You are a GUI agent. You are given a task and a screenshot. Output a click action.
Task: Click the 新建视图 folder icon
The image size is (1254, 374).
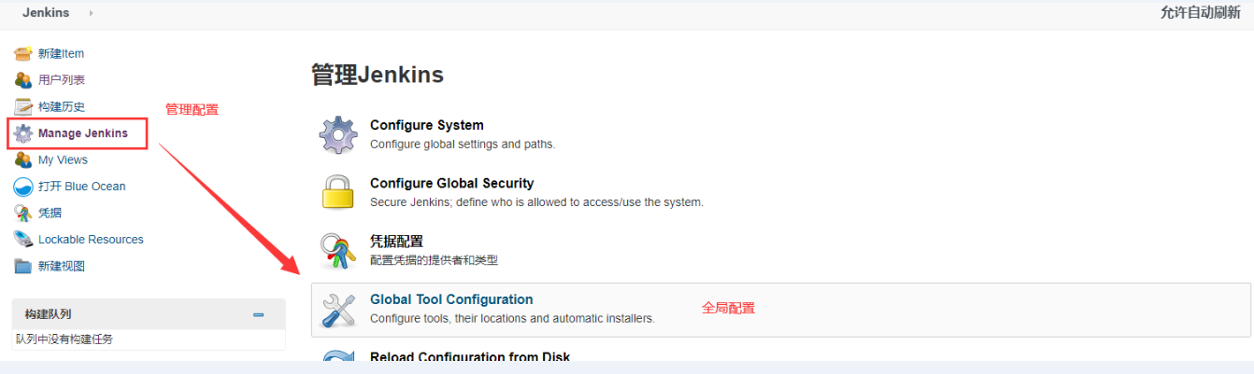point(23,266)
